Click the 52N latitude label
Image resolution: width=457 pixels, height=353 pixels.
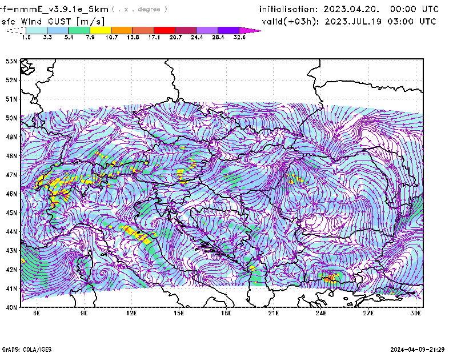click(11, 80)
